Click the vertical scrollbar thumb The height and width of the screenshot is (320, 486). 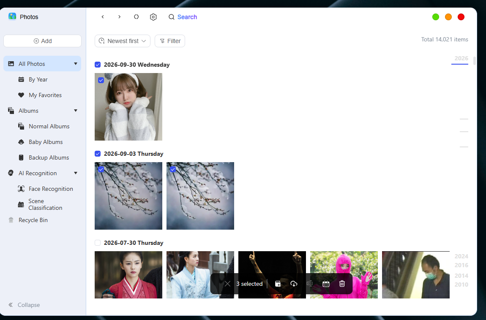click(474, 61)
